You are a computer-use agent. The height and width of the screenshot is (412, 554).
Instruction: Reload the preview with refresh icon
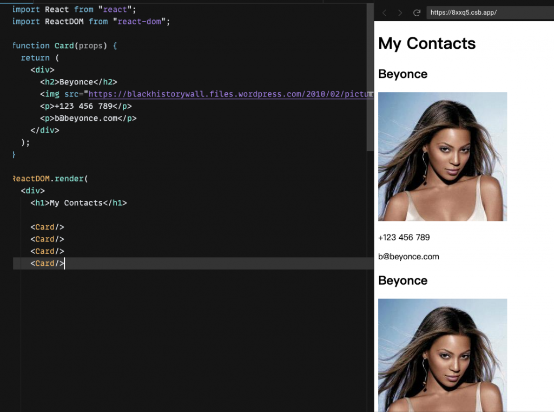(x=417, y=13)
